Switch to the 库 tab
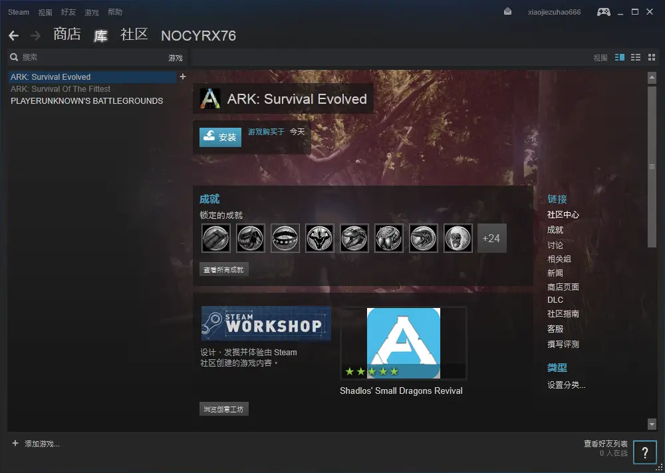Image resolution: width=665 pixels, height=473 pixels. tap(100, 36)
